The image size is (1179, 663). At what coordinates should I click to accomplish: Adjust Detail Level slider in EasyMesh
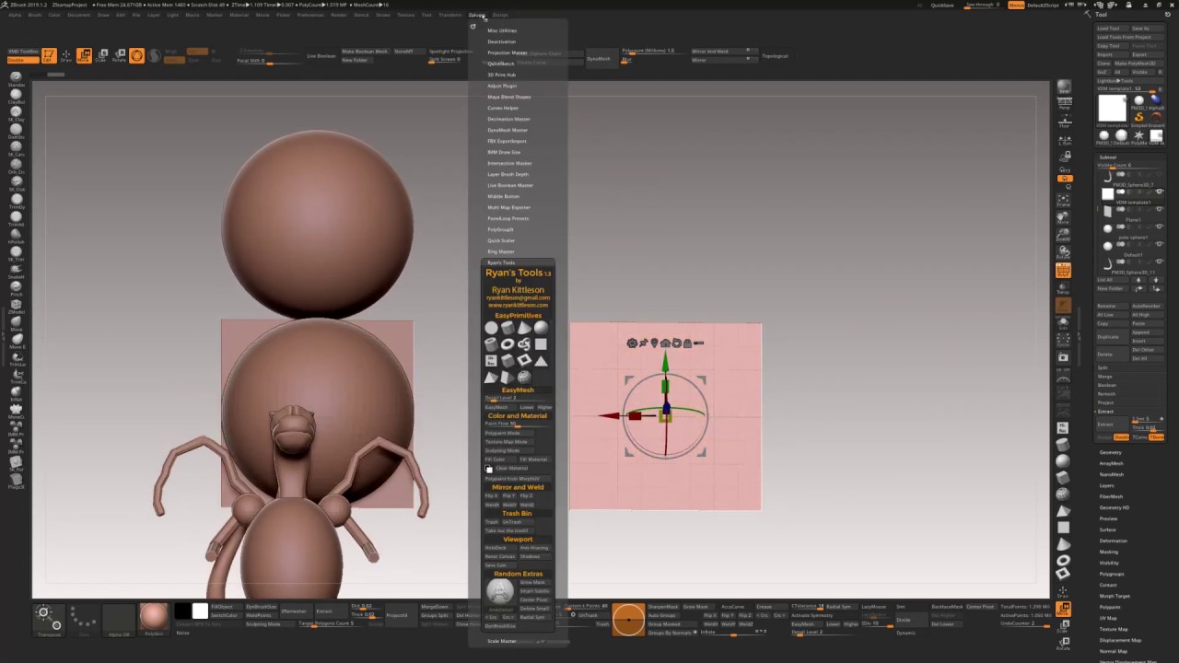(517, 398)
